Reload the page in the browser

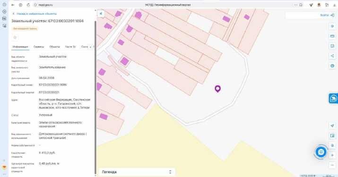28,5
